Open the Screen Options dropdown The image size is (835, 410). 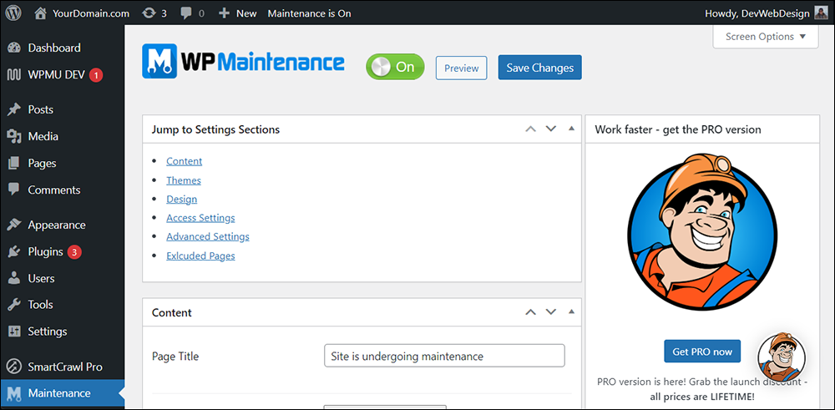(x=765, y=37)
